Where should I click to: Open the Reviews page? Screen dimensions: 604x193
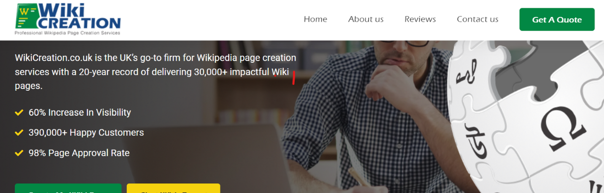pos(420,19)
